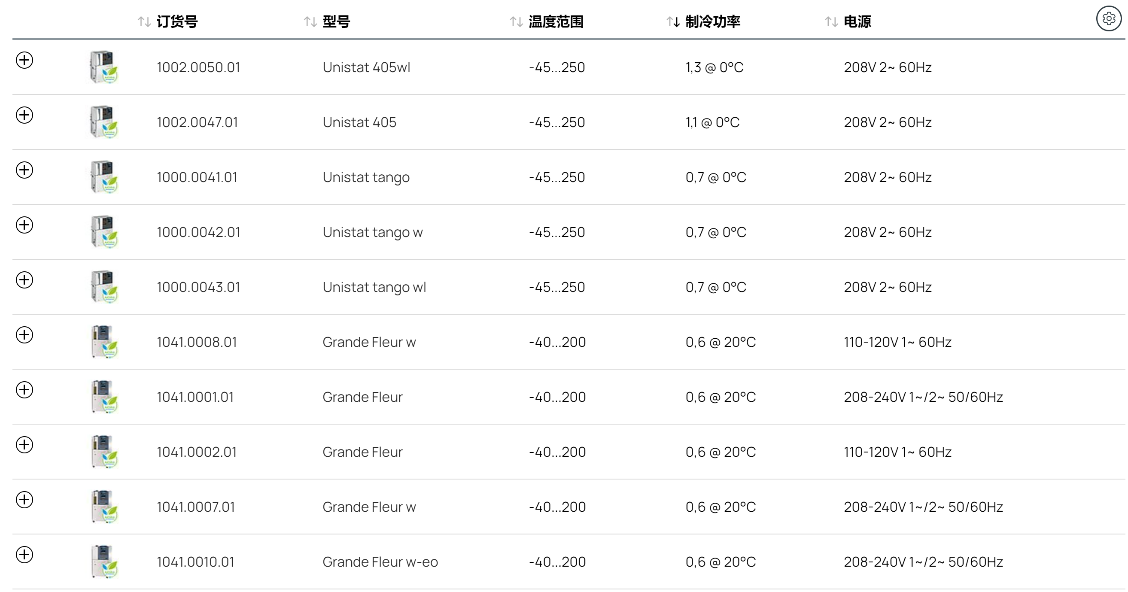This screenshot has height=592, width=1128.
Task: Click the 温度范围 column header
Action: click(556, 21)
